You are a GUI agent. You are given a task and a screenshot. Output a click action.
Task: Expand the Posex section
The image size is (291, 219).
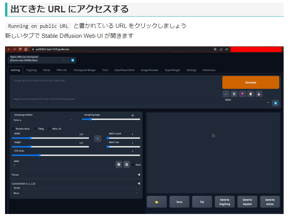[76, 175]
